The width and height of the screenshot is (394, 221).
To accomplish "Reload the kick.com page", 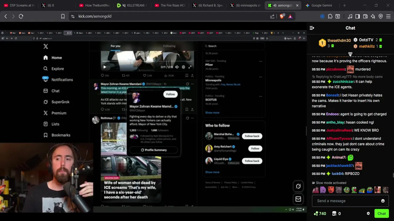I will tap(21, 16).
